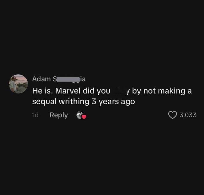
Task: Click the phrase '3 years ago'
Action: coord(113,102)
